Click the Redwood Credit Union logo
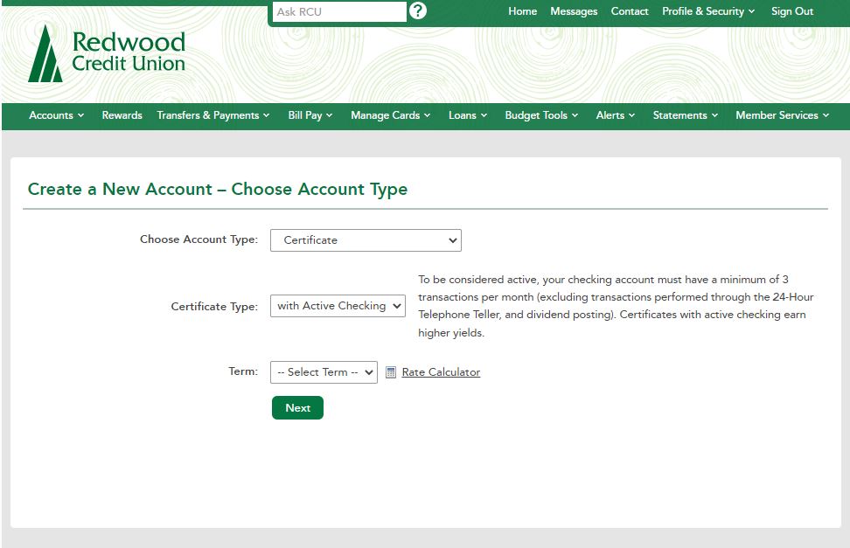The height and width of the screenshot is (548, 850). pyautogui.click(x=107, y=55)
